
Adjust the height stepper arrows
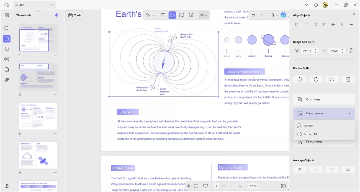pyautogui.click(x=343, y=51)
